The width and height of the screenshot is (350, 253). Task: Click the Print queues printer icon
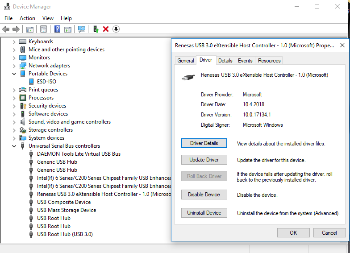pyautogui.click(x=23, y=90)
